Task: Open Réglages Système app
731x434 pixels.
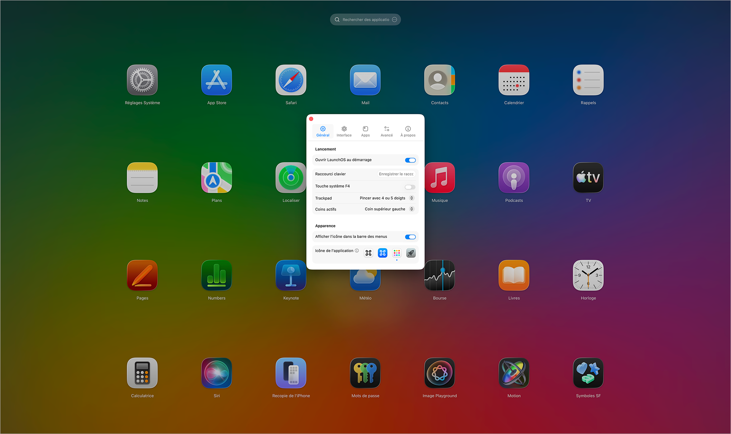Action: (142, 80)
